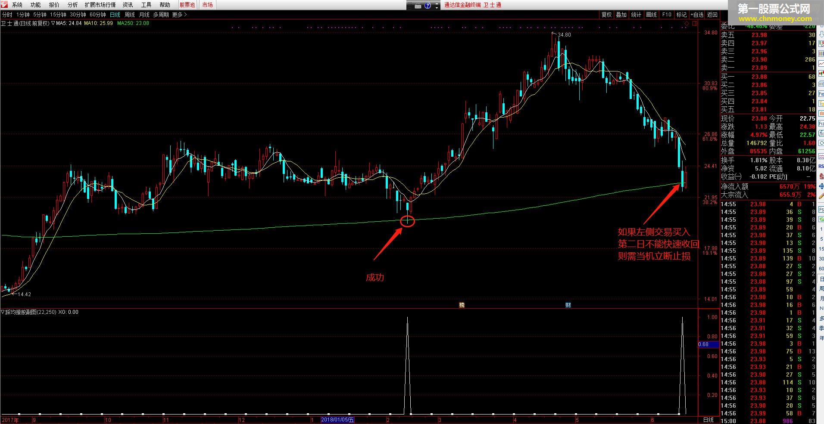Viewport: 824px width, 424px height.
Task: Open the 工具 menu
Action: pos(147,5)
